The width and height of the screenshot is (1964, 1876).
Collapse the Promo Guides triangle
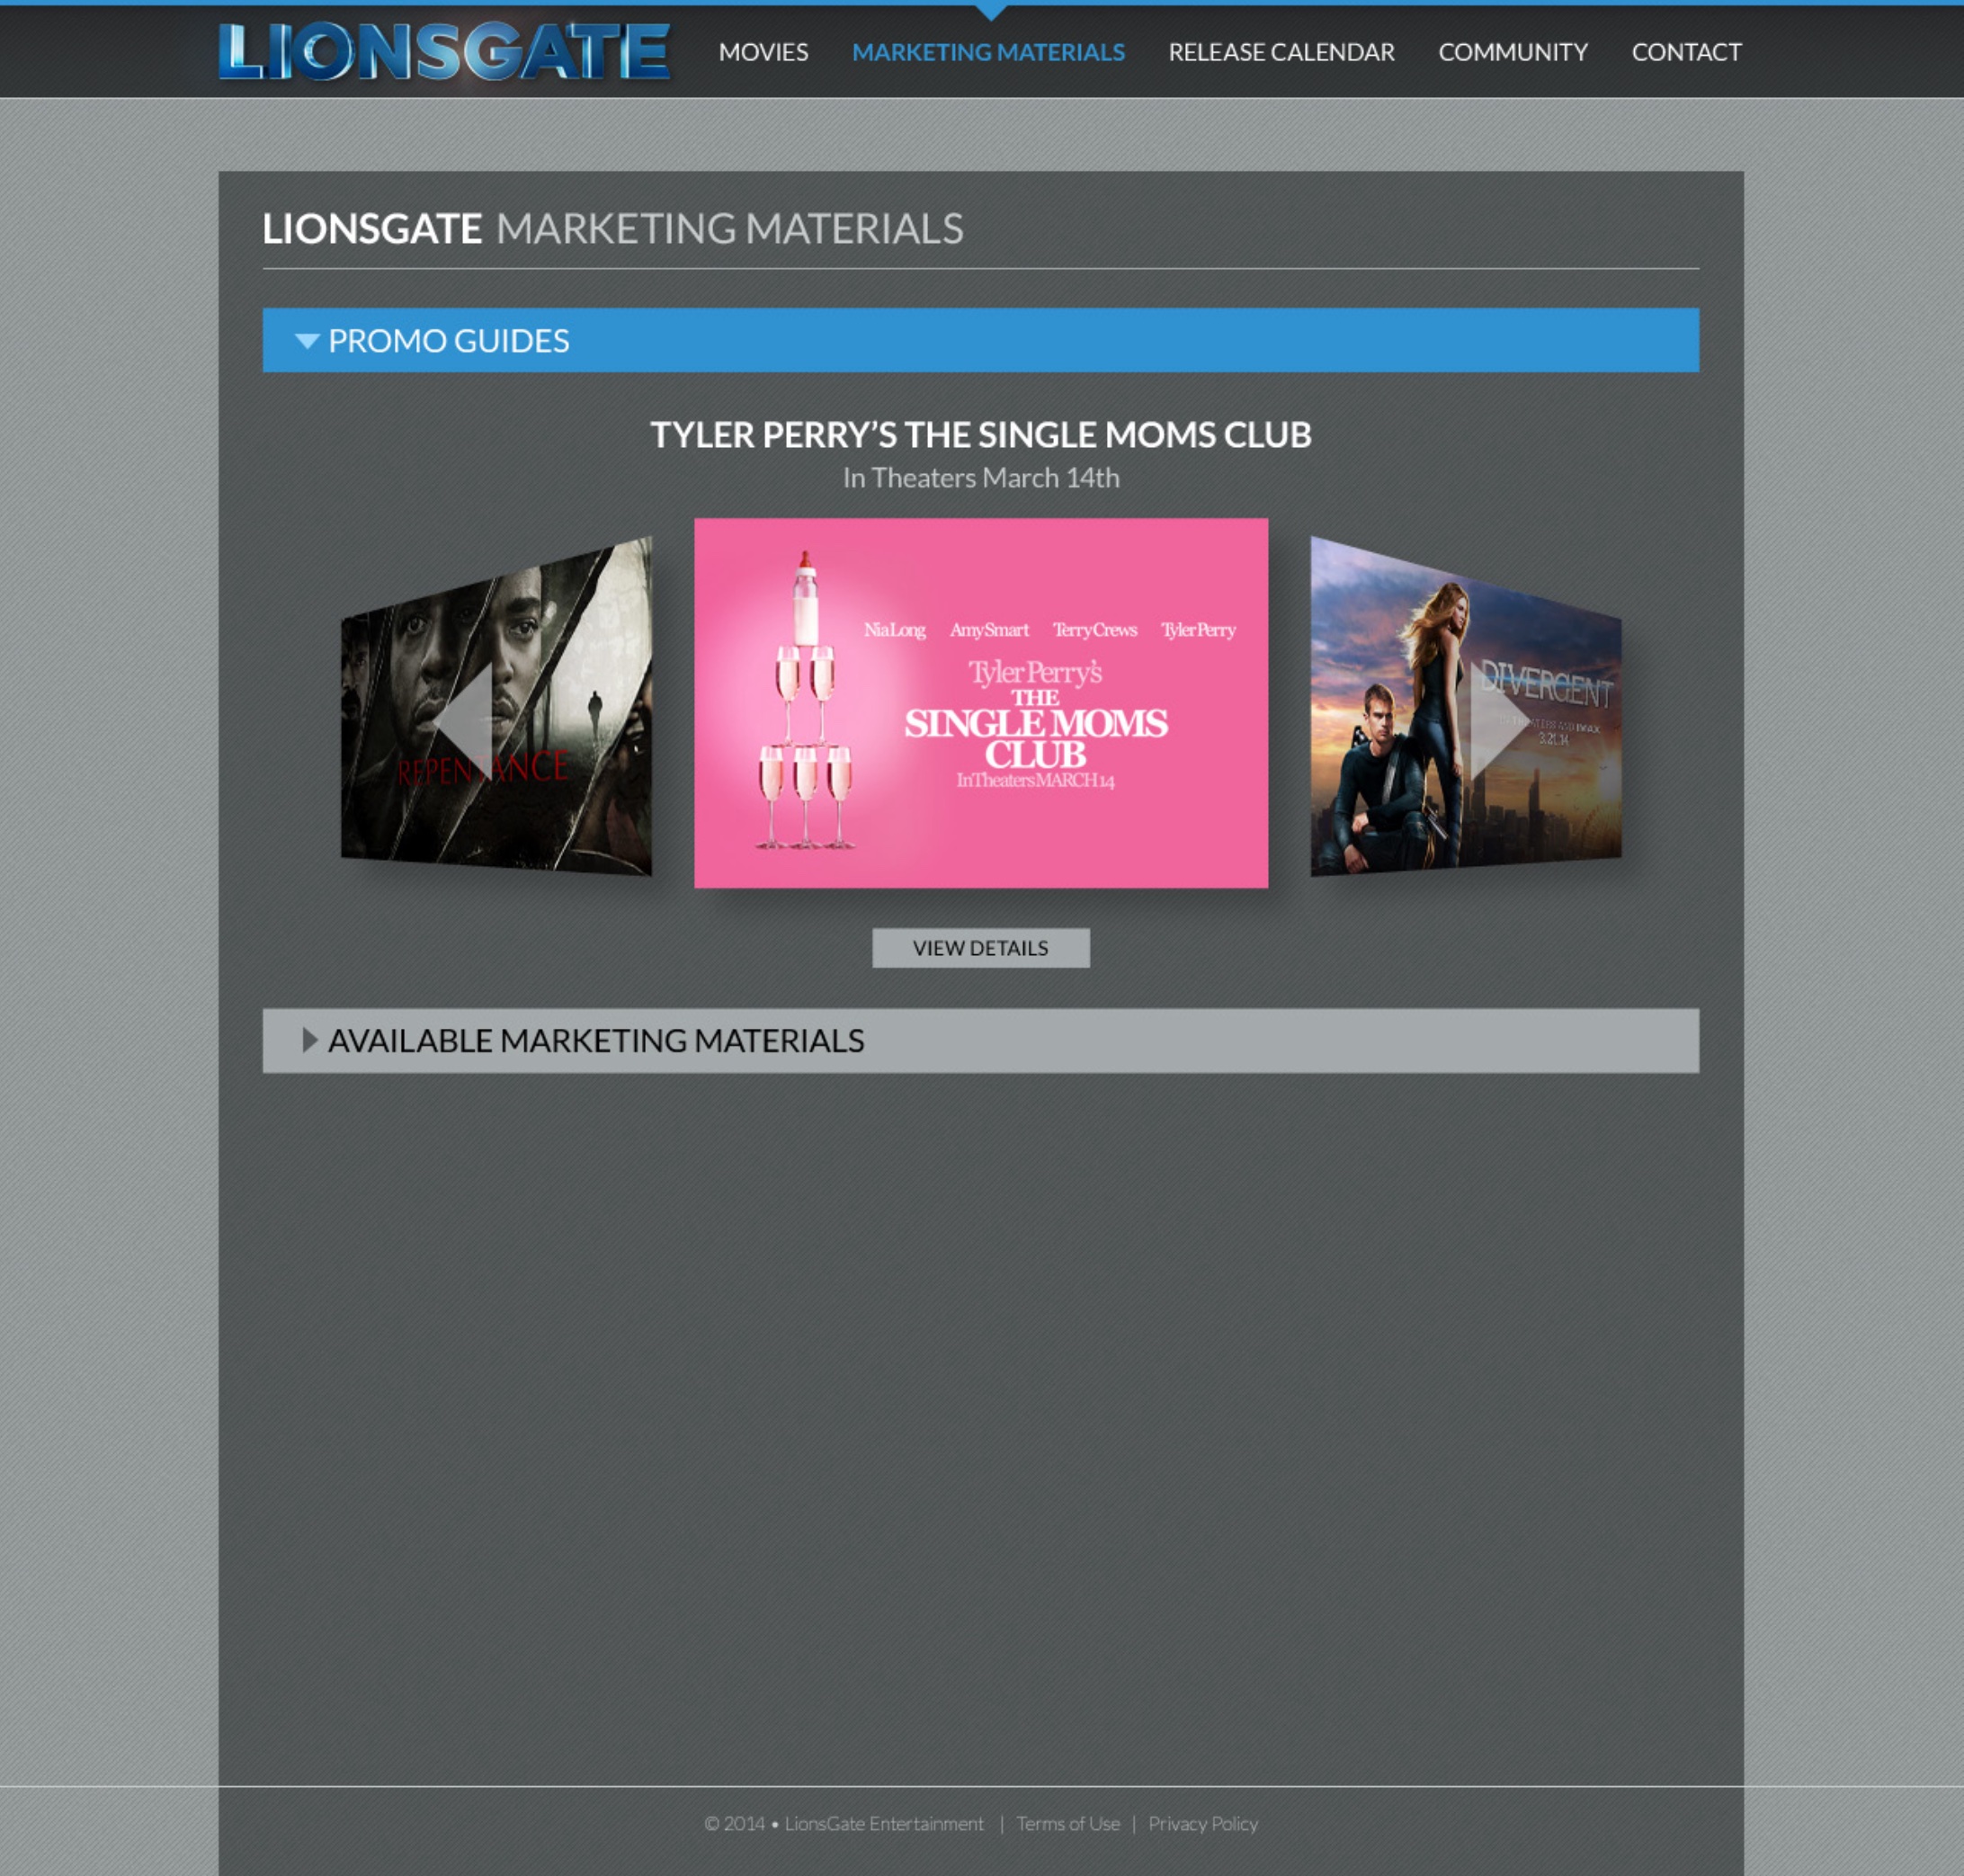(307, 341)
